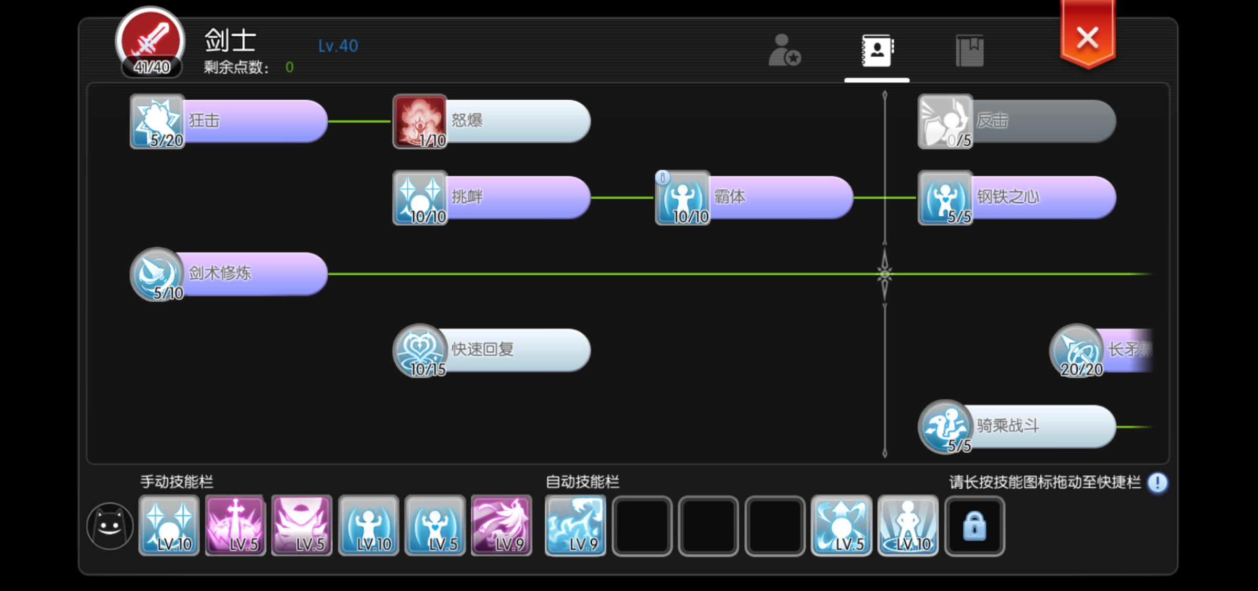
Task: Click the cat face icon button
Action: click(x=110, y=526)
